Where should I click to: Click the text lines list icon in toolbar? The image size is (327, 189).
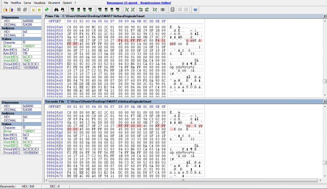(x=163, y=10)
